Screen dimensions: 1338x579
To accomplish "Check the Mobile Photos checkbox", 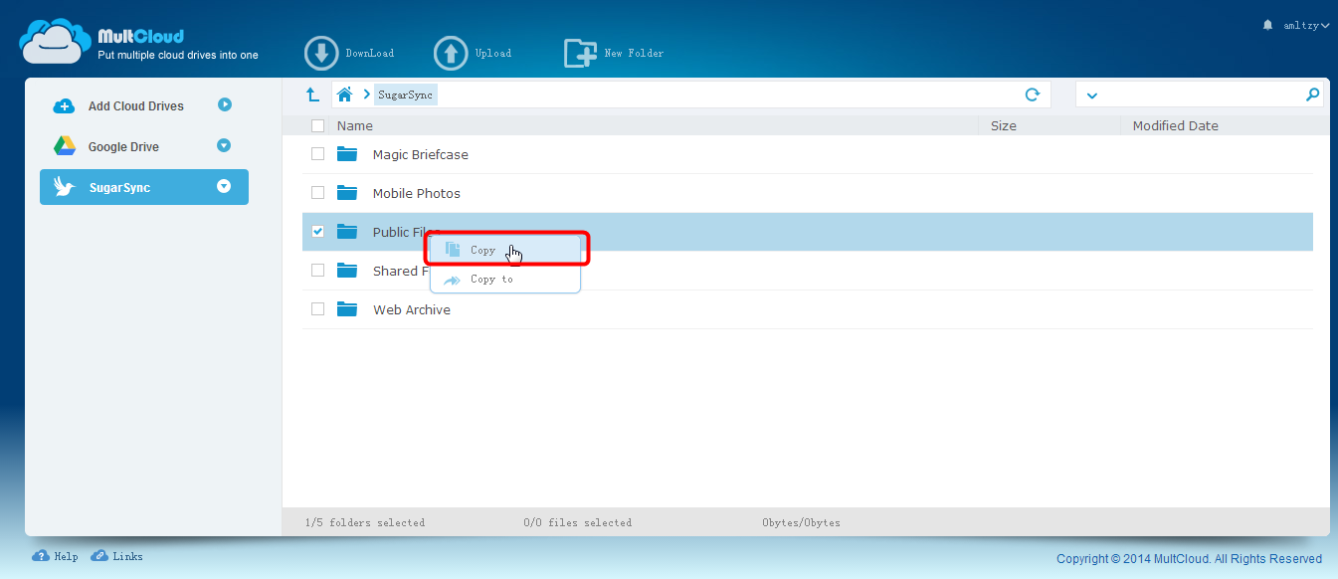I will point(317,193).
